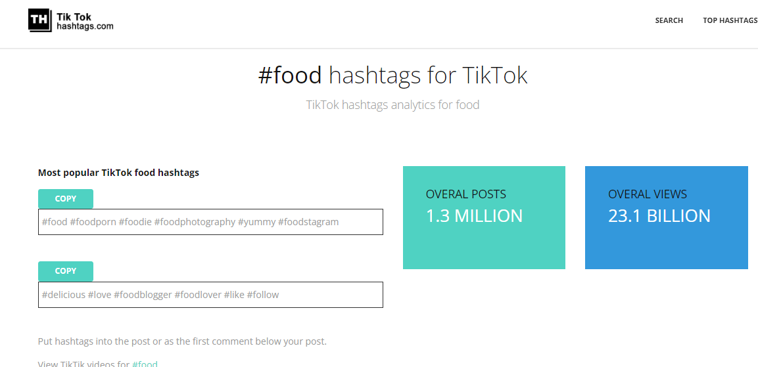
Task: Open the Tik Tok hashtags.com site name
Action: pos(85,21)
